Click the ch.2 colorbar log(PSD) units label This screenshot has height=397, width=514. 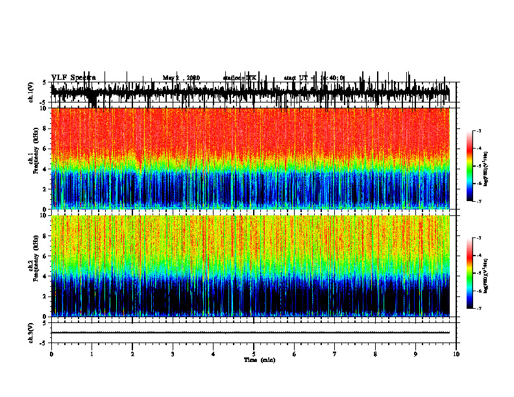[486, 276]
